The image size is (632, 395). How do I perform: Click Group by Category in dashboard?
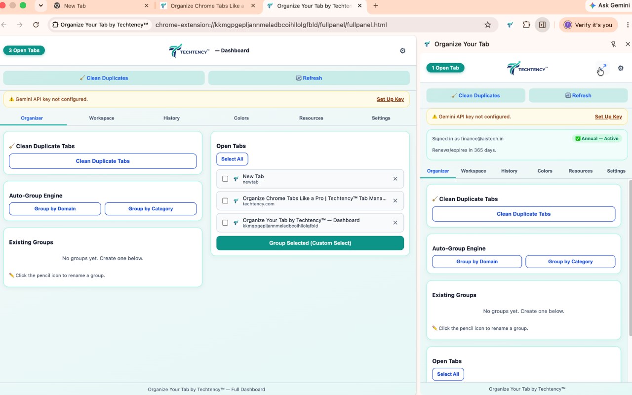[151, 209]
